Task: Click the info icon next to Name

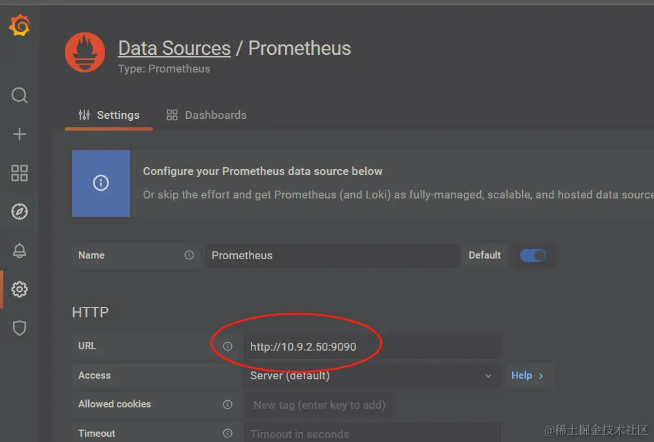Action: [x=189, y=255]
